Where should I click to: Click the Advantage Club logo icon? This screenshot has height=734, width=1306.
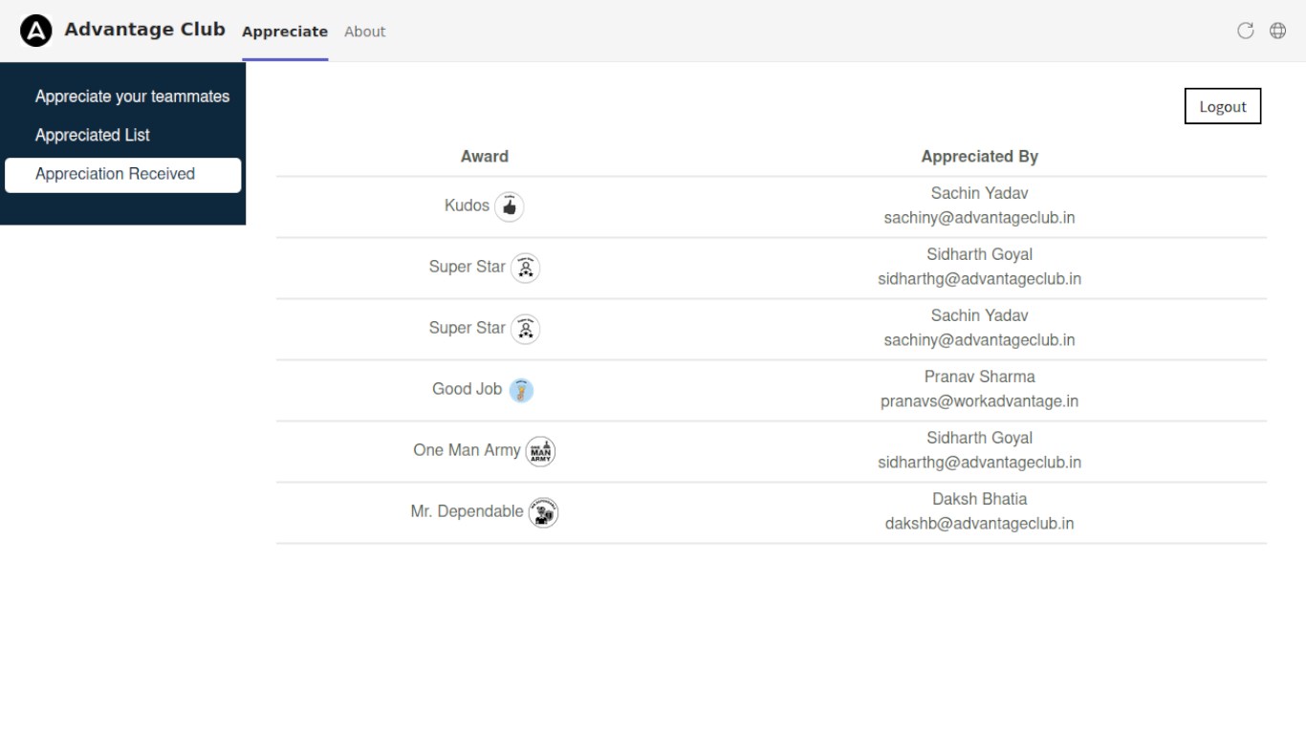point(36,31)
